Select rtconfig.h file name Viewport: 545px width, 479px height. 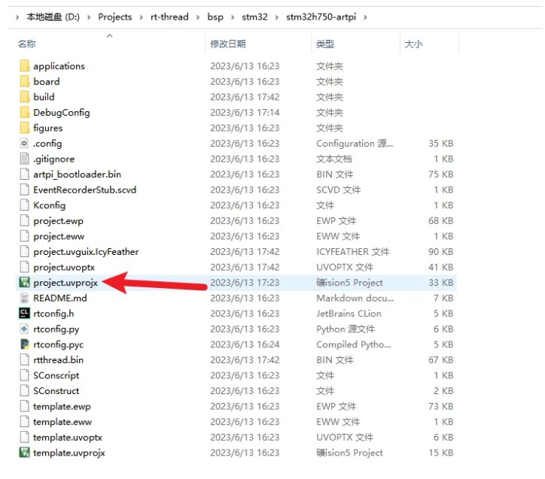(53, 314)
